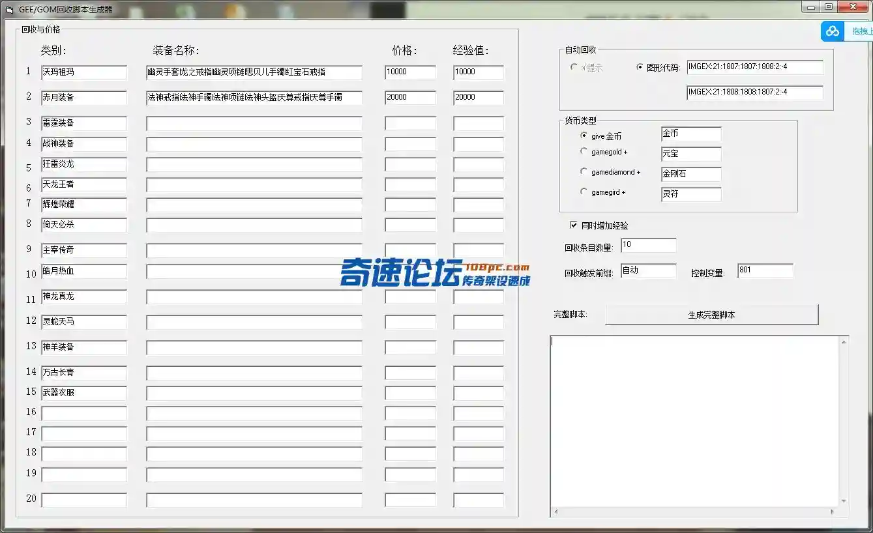This screenshot has height=533, width=873.
Task: Click row 1 equipment names field
Action: click(x=254, y=72)
